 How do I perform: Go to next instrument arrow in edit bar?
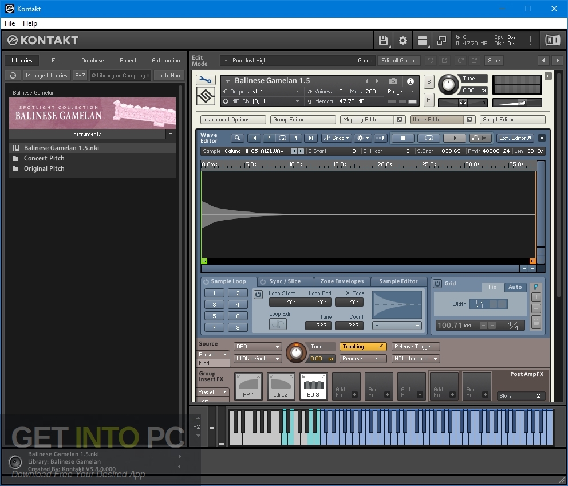tap(558, 61)
